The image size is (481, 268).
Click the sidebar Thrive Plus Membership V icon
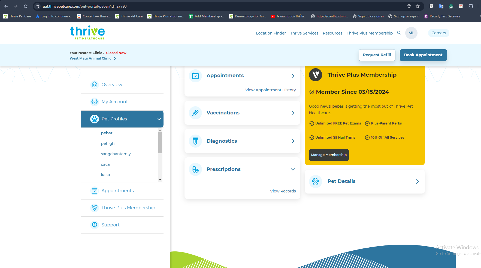[x=95, y=208]
